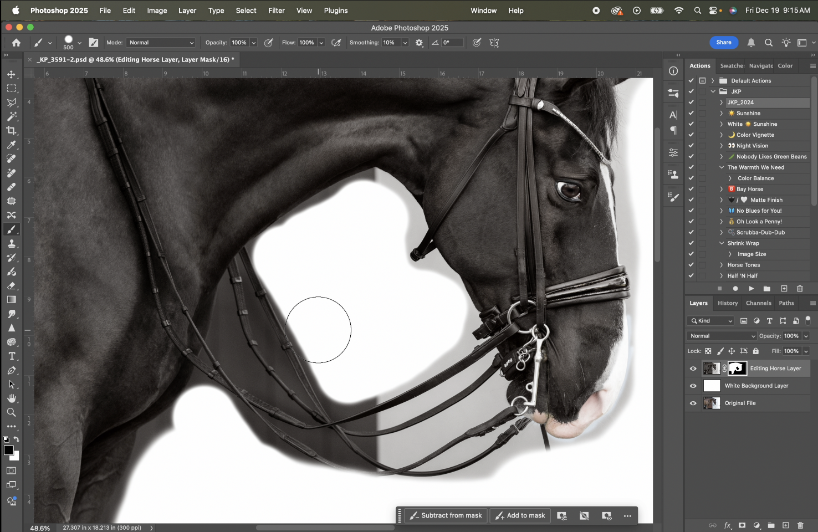Viewport: 818px width, 532px height.
Task: Switch to the Channels tab
Action: tap(758, 303)
